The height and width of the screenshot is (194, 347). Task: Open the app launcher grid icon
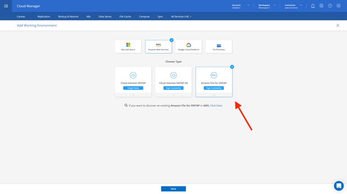coord(6,6)
